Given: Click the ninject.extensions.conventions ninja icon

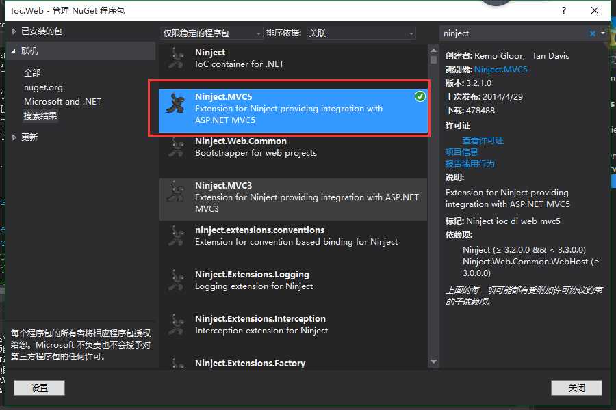Looking at the screenshot, I should (177, 236).
